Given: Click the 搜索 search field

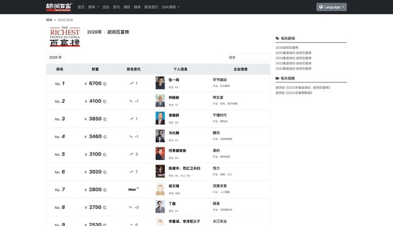Looking at the screenshot, I should (x=248, y=57).
